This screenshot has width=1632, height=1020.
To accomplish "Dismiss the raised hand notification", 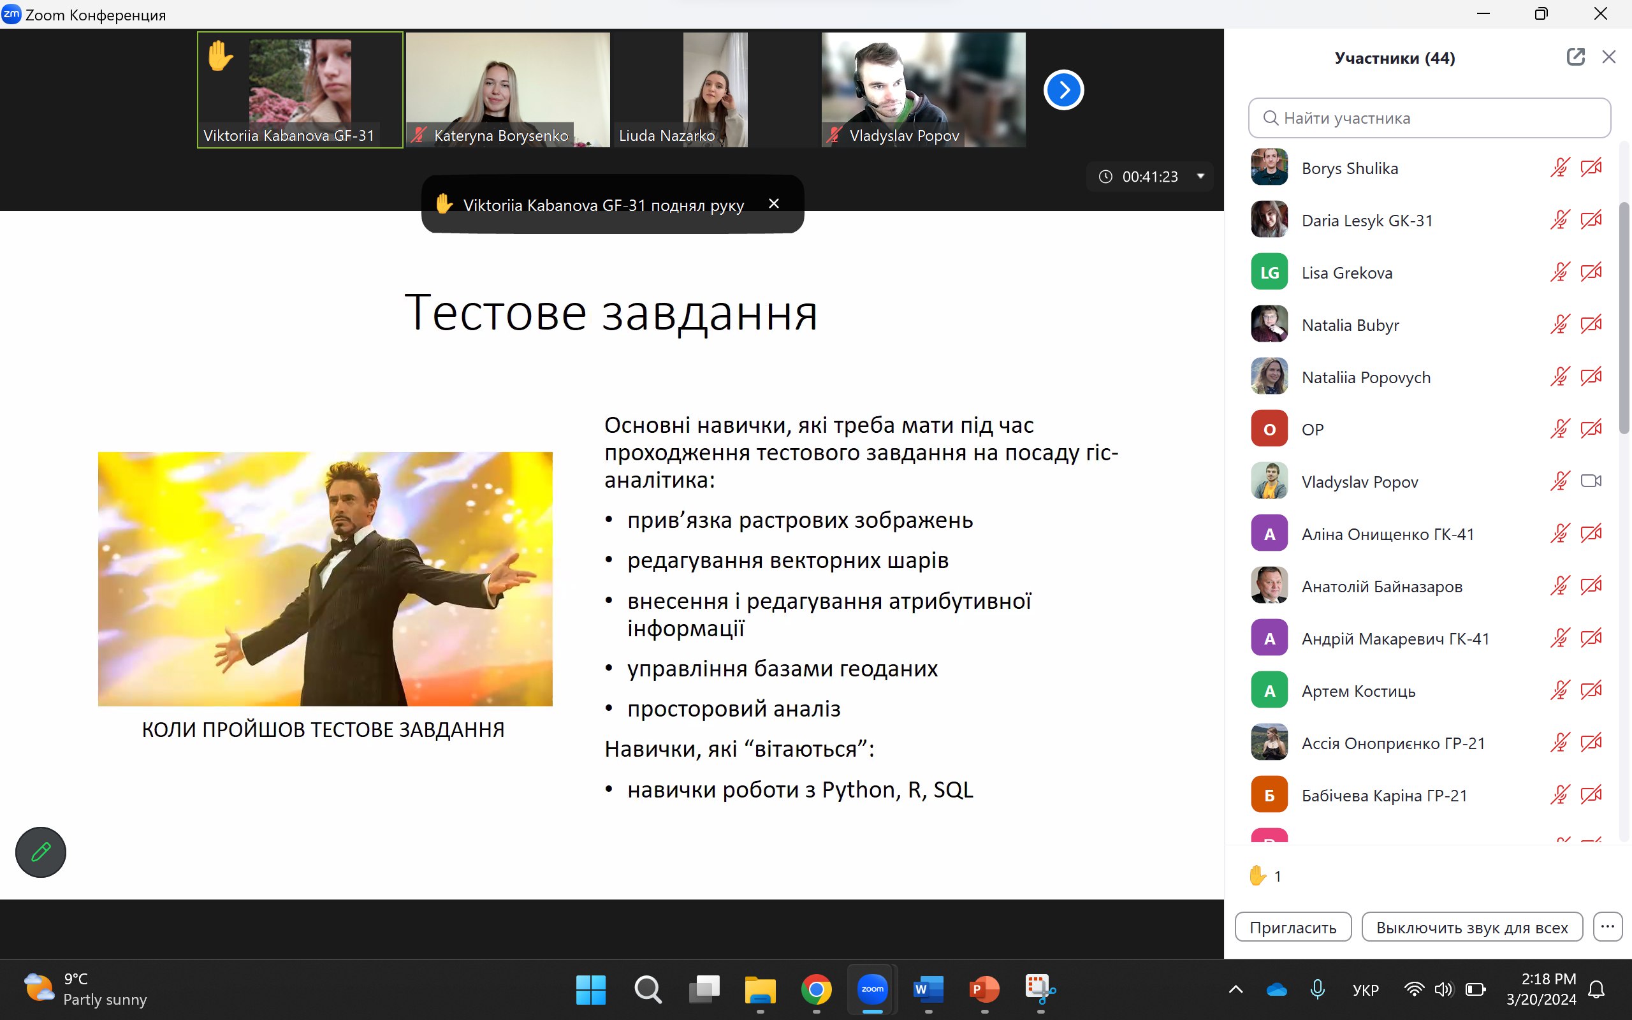I will coord(773,204).
